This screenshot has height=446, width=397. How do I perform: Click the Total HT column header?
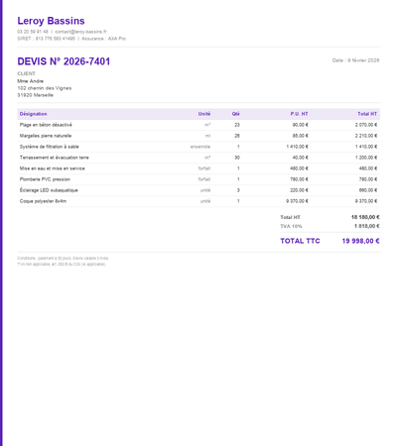point(367,114)
